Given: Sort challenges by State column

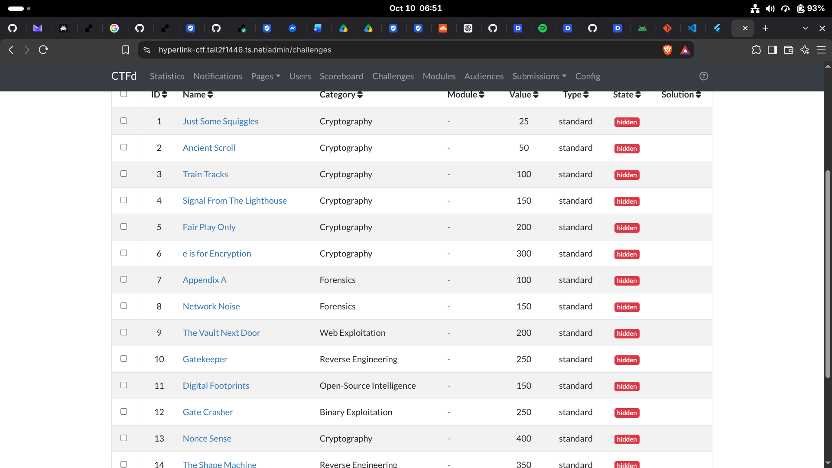Looking at the screenshot, I should tap(627, 94).
